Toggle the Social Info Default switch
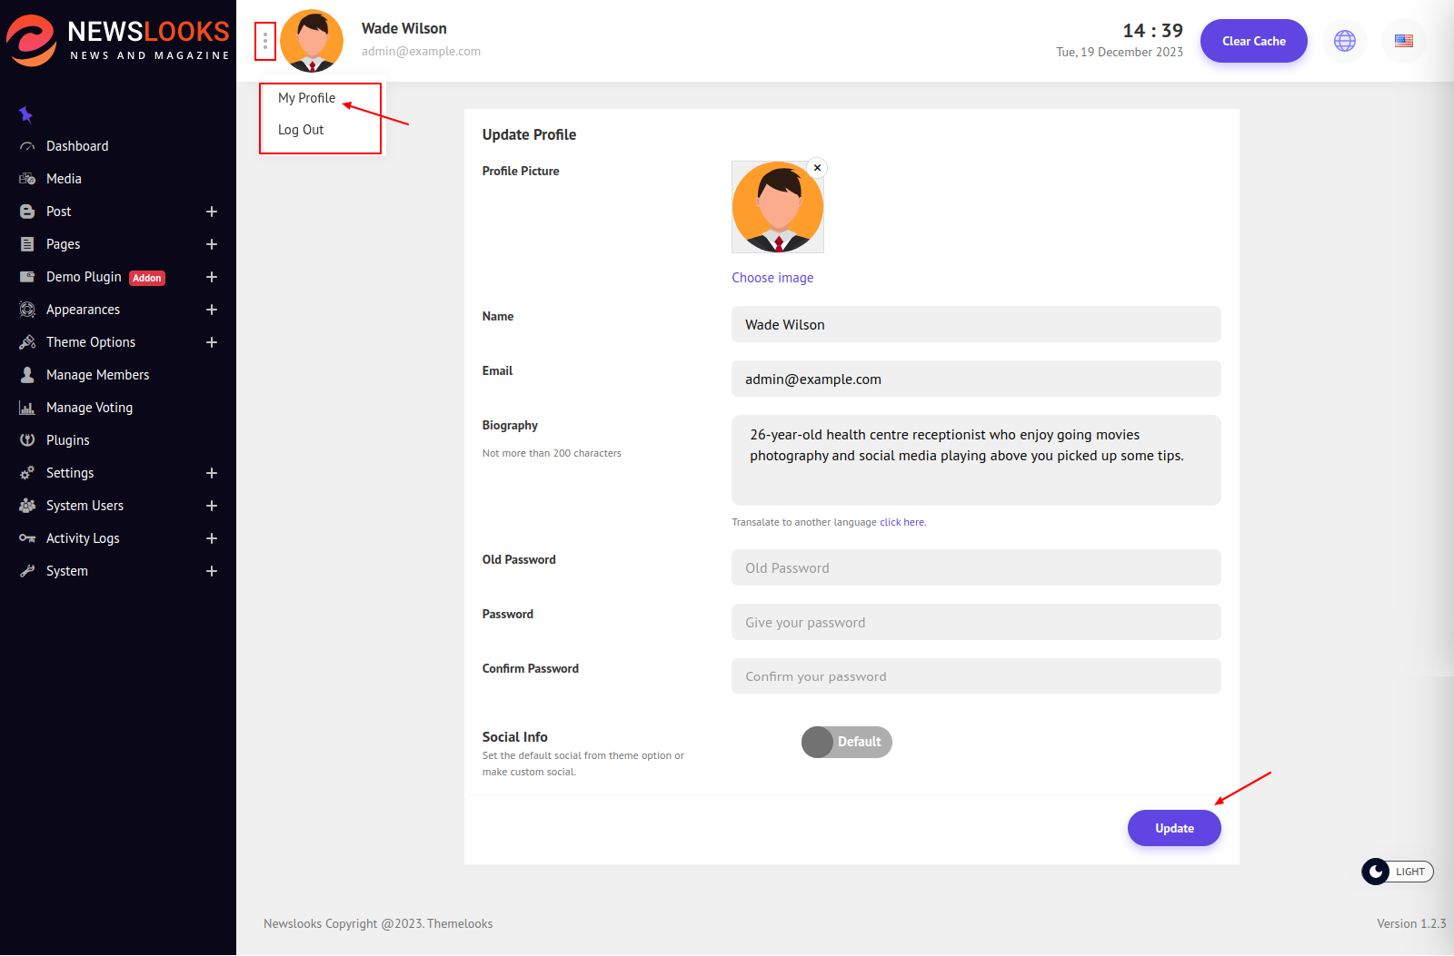Viewport: 1454px width, 956px height. coord(846,742)
